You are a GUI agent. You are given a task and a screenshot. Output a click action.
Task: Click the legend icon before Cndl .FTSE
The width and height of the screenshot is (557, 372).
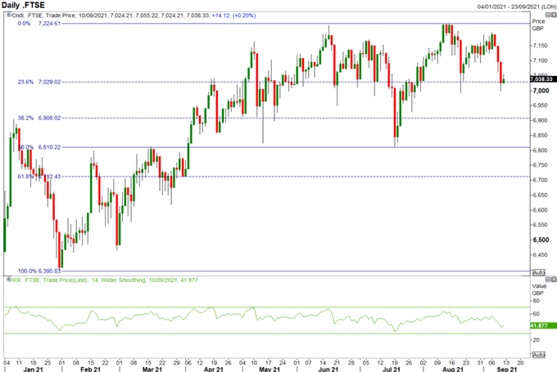(9, 16)
